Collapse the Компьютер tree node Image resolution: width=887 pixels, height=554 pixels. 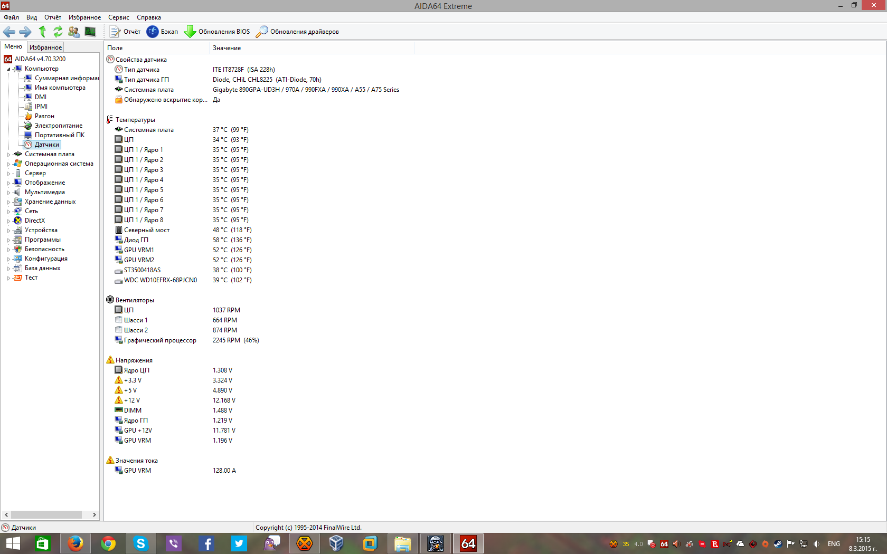coord(8,69)
